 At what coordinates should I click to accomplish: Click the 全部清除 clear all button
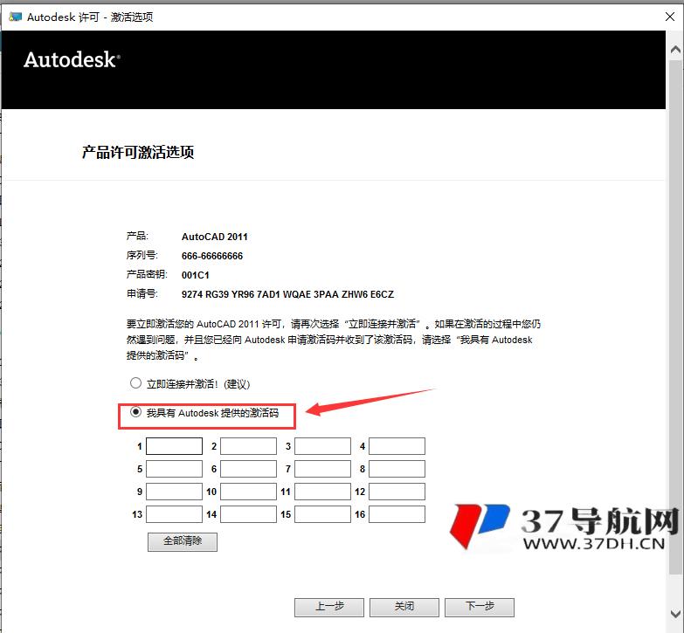click(x=183, y=541)
